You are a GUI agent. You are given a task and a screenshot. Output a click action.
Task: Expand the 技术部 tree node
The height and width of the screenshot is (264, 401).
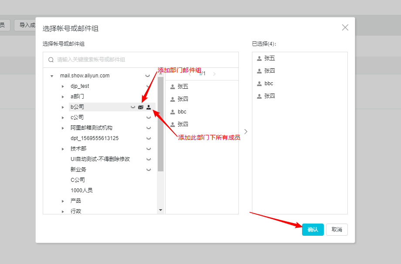pyautogui.click(x=63, y=149)
